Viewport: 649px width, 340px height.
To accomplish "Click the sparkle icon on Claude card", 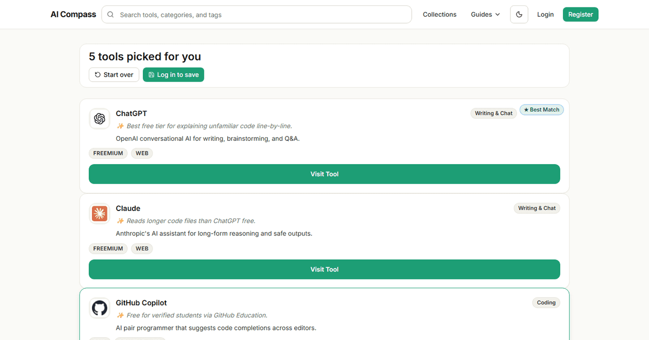I will click(120, 221).
